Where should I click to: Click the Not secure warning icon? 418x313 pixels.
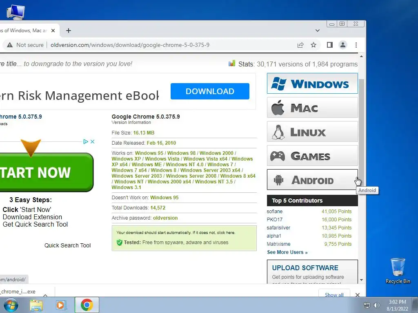coord(10,45)
